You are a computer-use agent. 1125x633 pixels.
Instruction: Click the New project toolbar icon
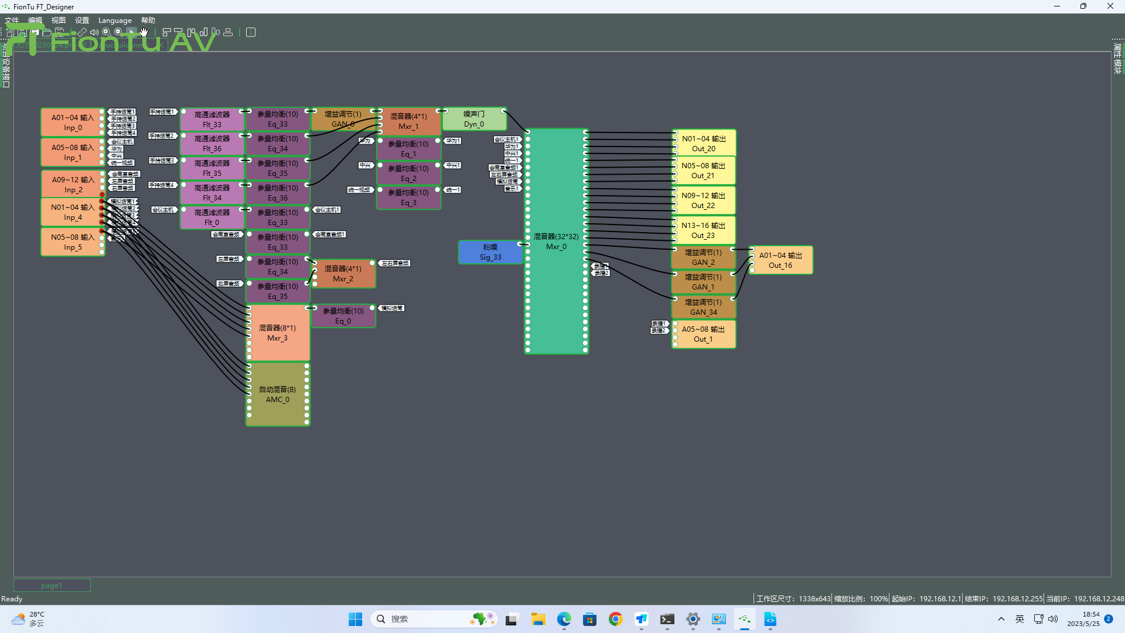[10, 32]
